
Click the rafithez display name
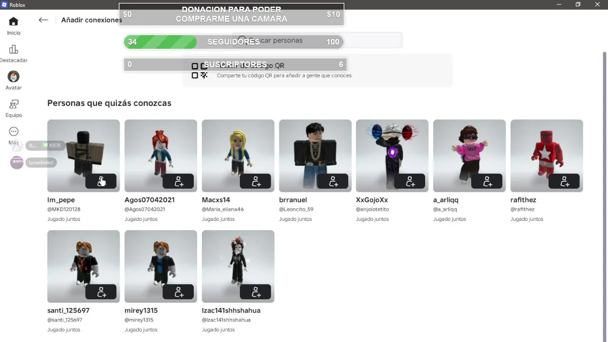[x=524, y=200]
